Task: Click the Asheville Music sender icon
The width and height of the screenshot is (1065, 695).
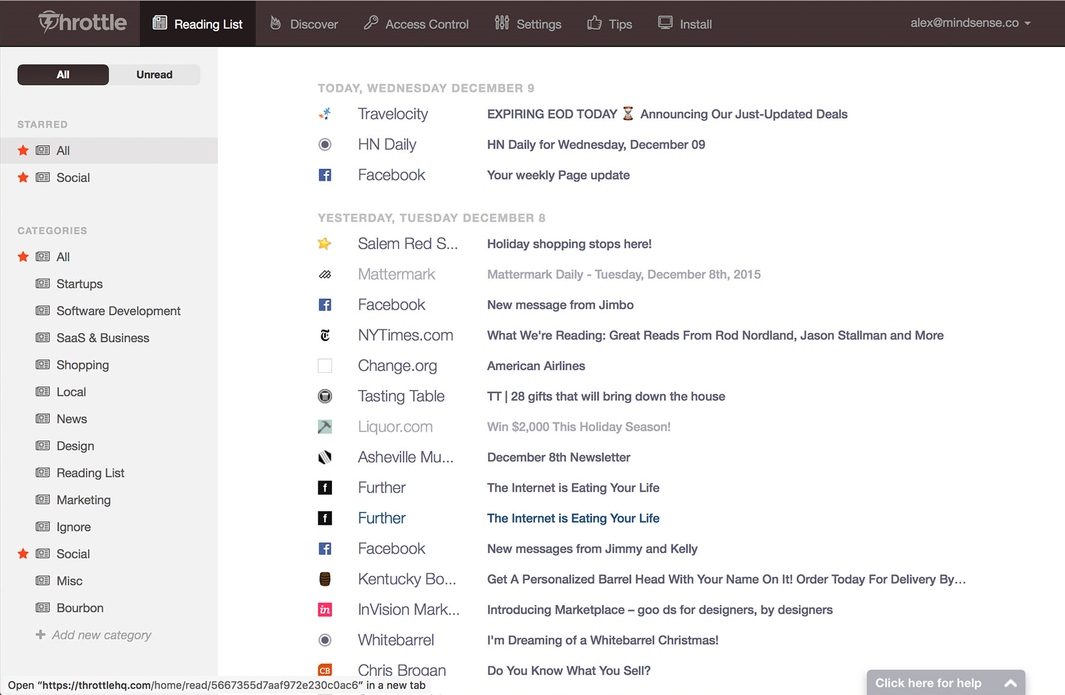Action: pyautogui.click(x=325, y=457)
